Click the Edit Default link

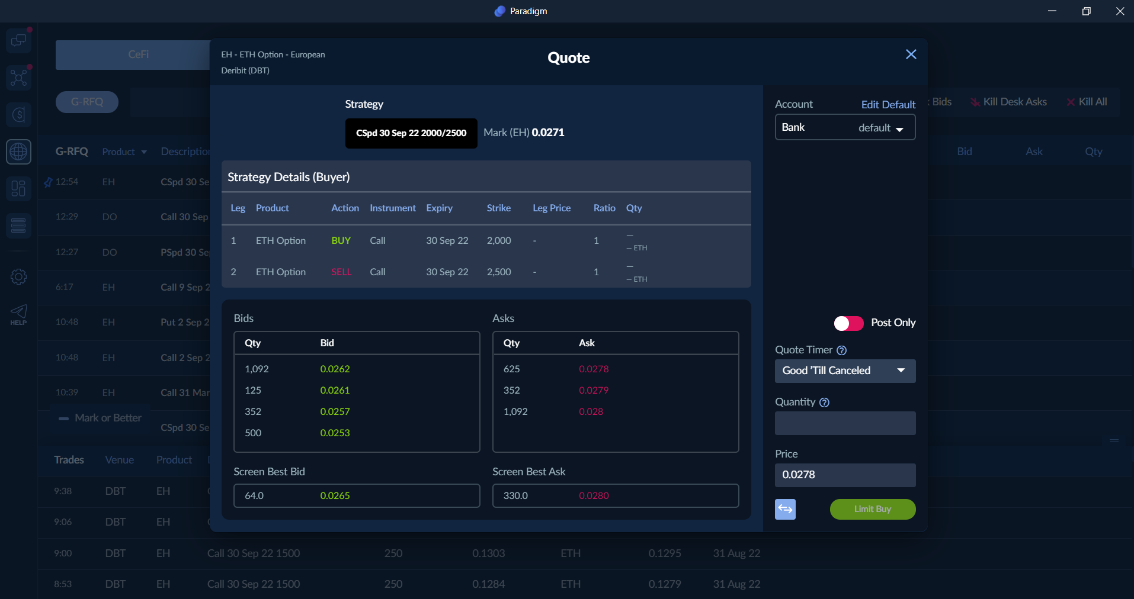click(888, 105)
